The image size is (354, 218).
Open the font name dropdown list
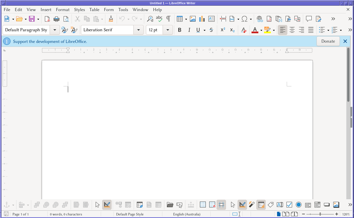[x=138, y=30]
